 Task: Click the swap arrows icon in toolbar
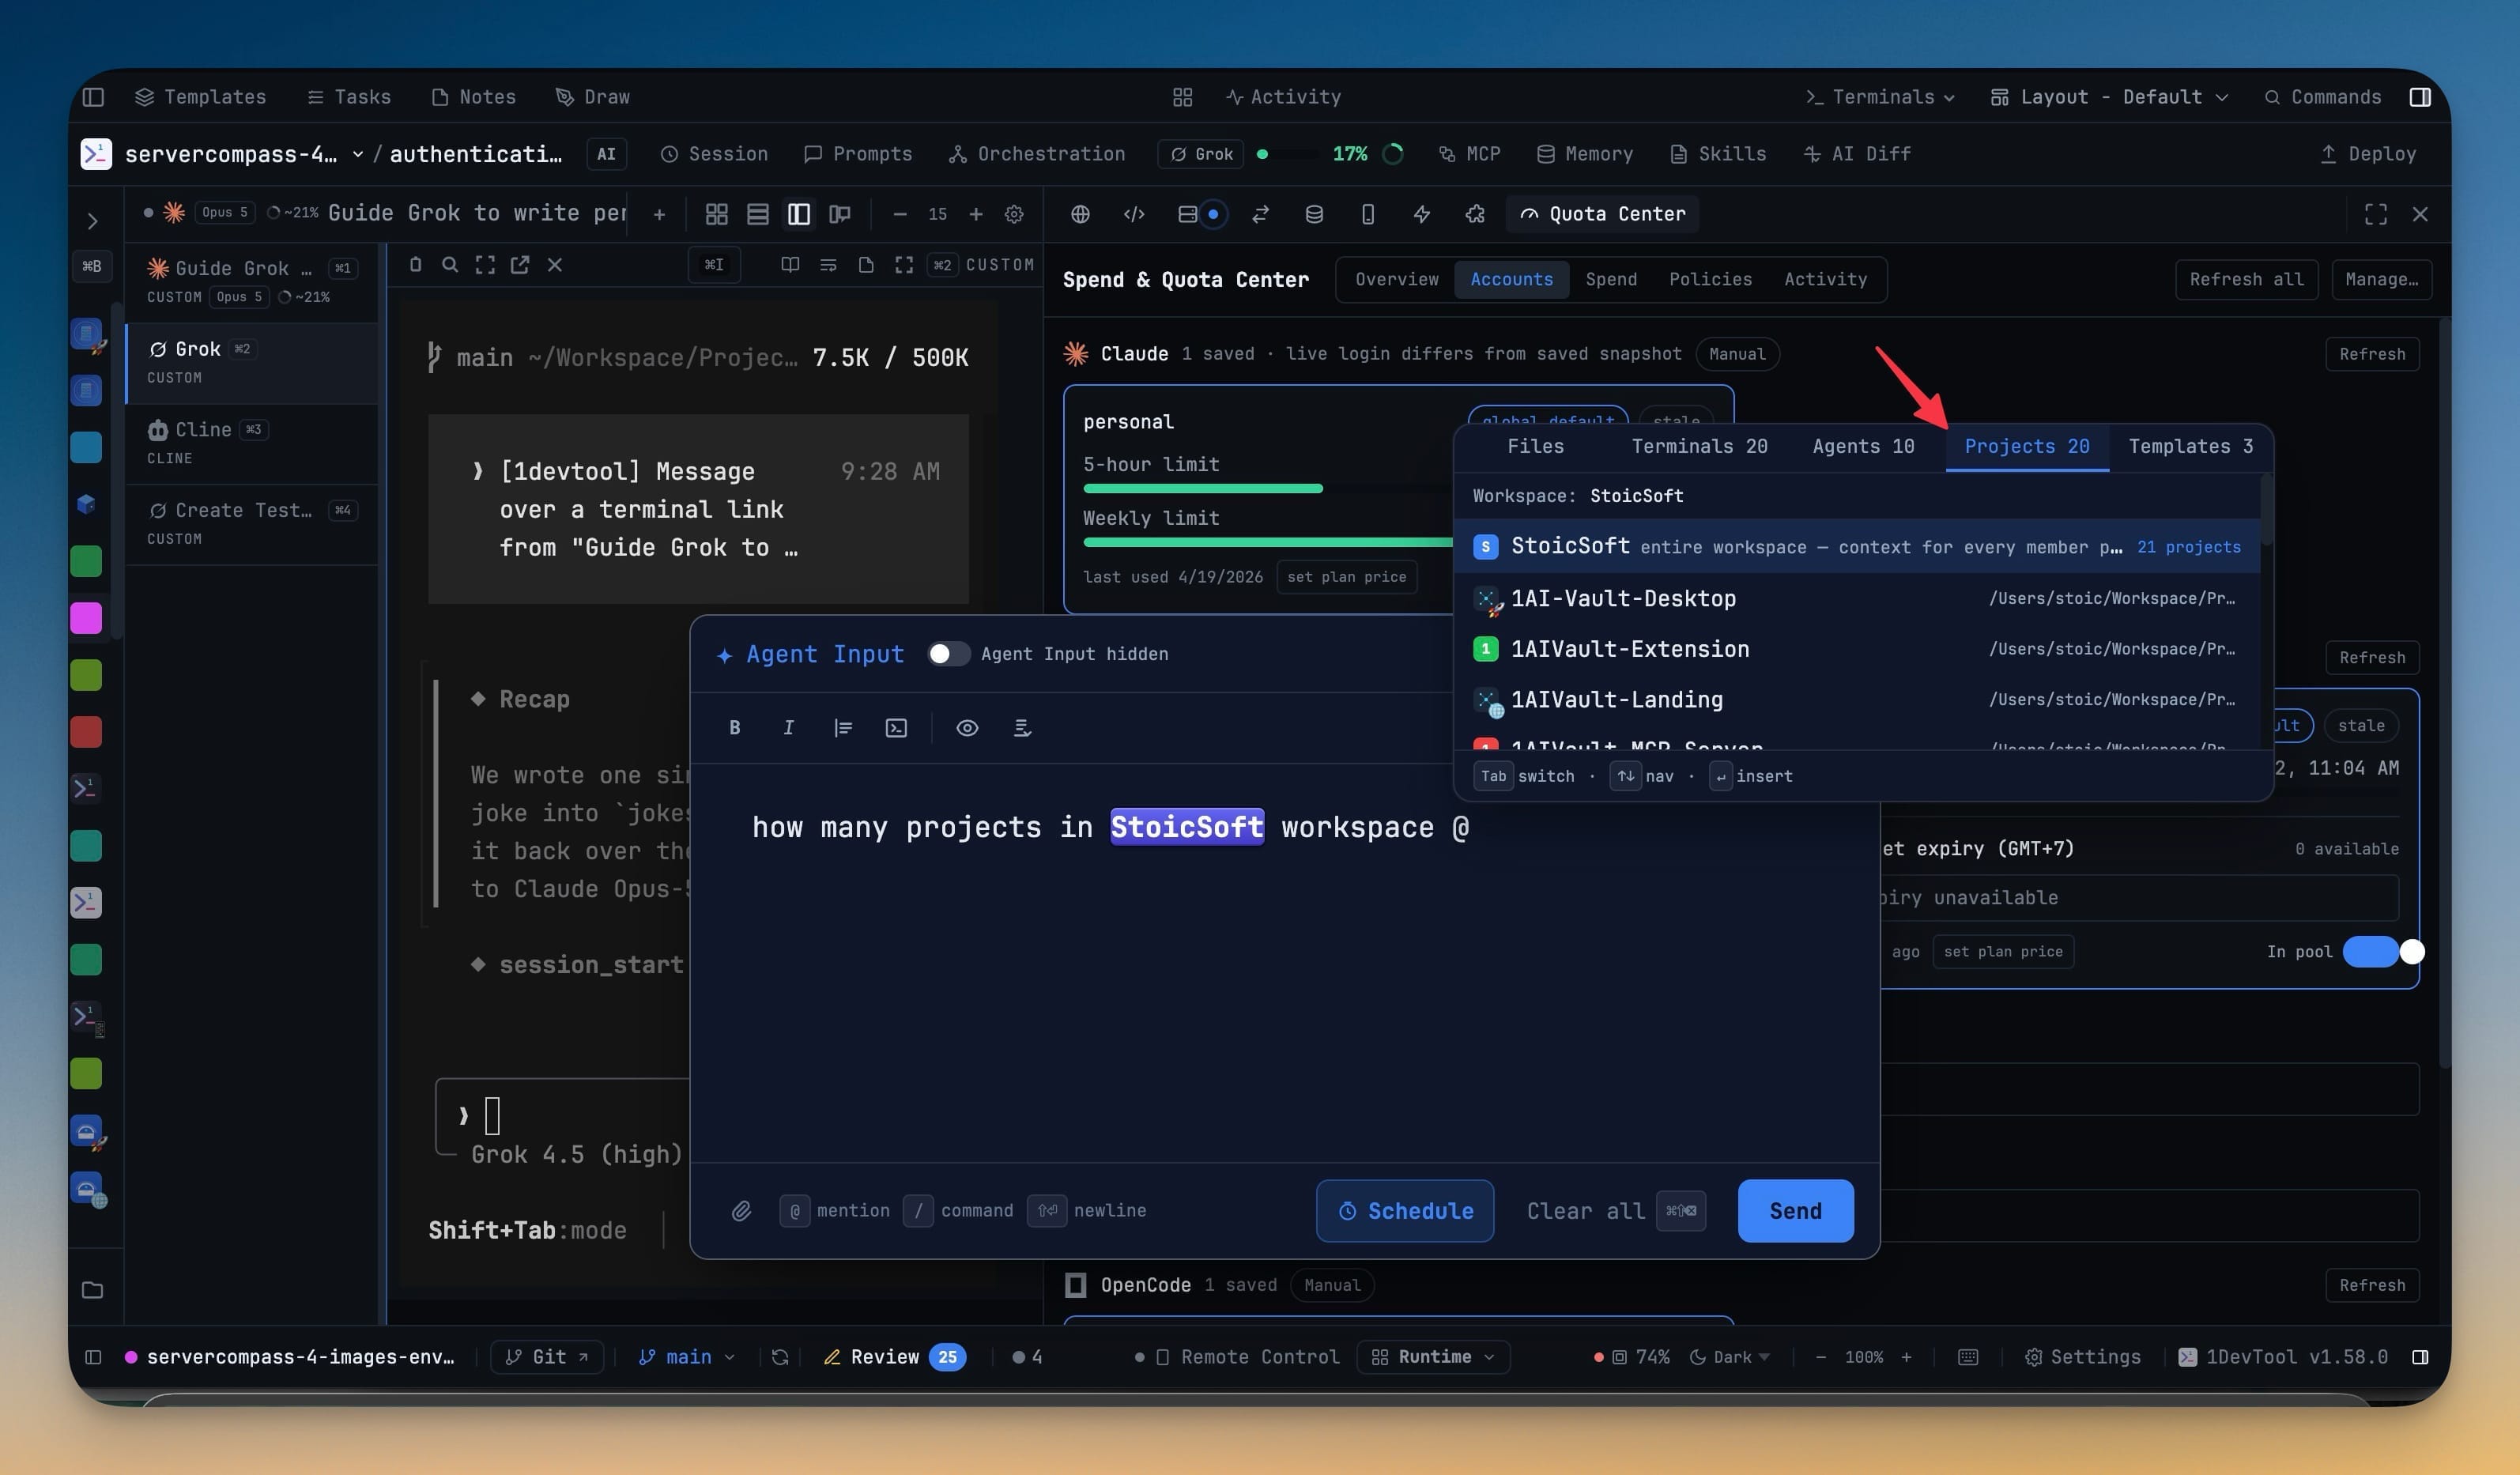point(1260,214)
